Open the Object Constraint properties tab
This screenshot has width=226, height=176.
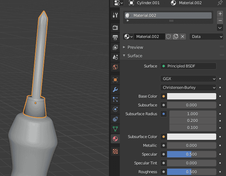(115, 119)
